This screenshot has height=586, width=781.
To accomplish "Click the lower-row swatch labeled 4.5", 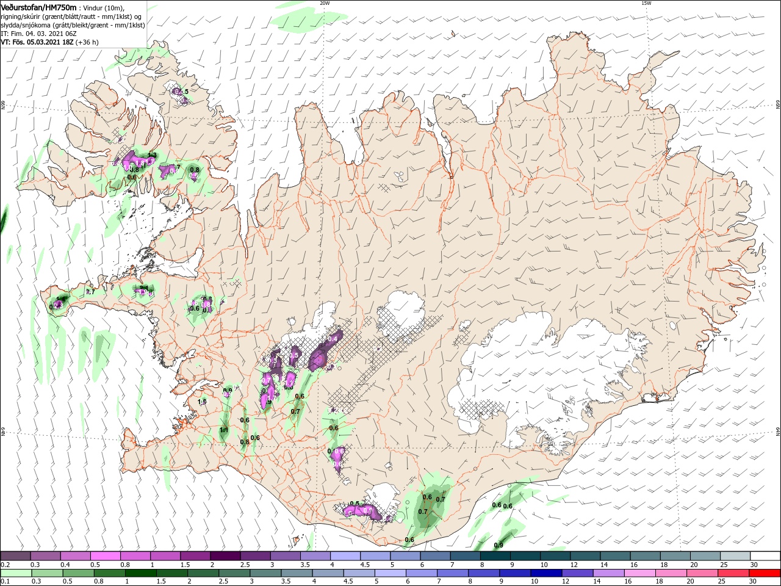I will pyautogui.click(x=359, y=573).
